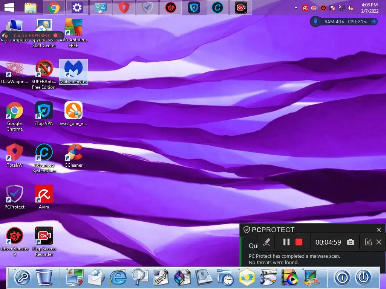
Task: Launch Avira from the desktop
Action: [44, 197]
